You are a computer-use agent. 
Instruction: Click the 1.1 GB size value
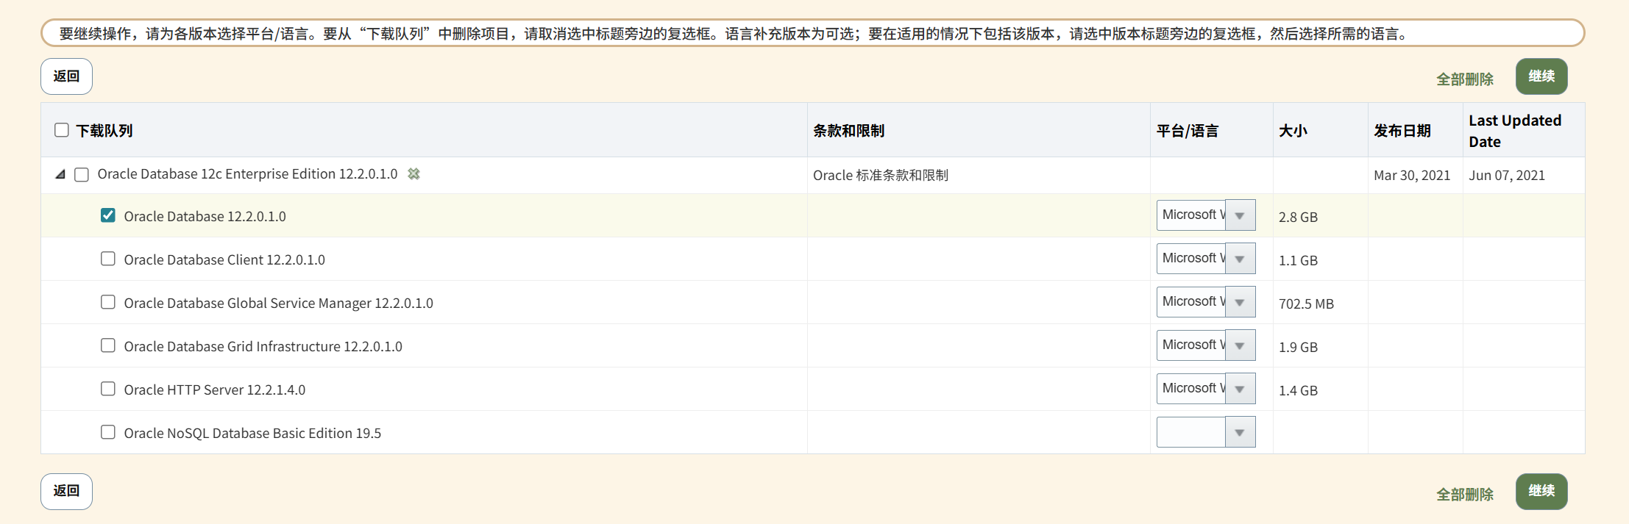click(x=1298, y=260)
